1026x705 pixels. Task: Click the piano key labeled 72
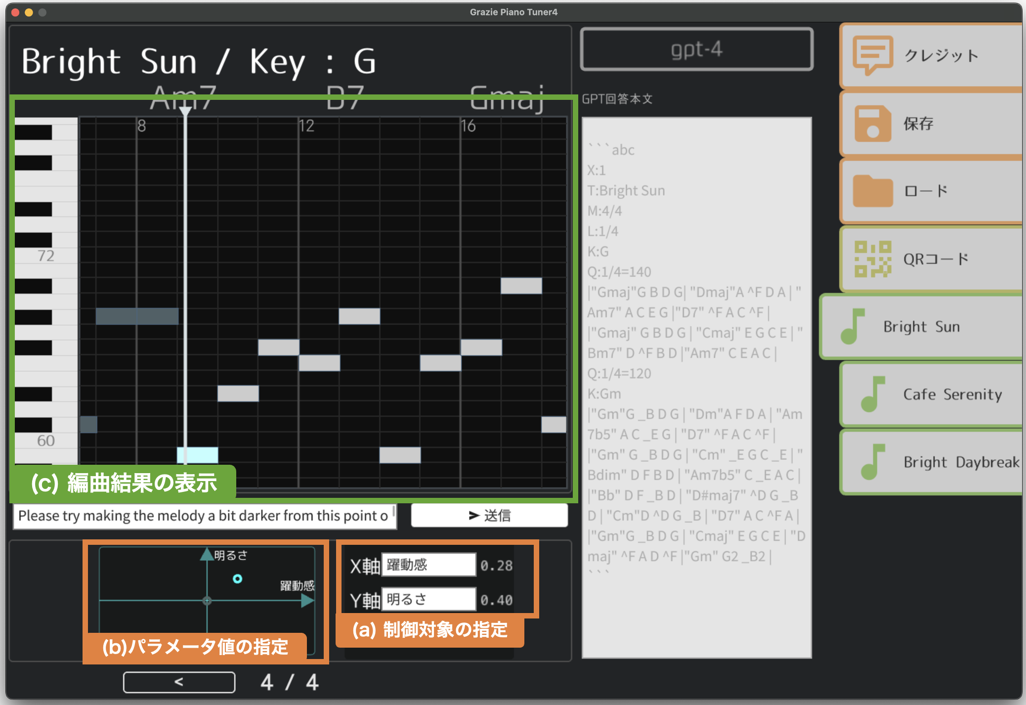click(x=45, y=256)
